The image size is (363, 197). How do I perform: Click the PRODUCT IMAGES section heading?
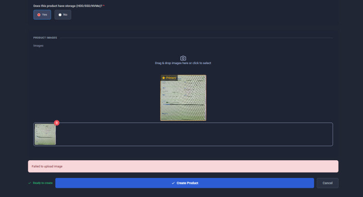(45, 38)
